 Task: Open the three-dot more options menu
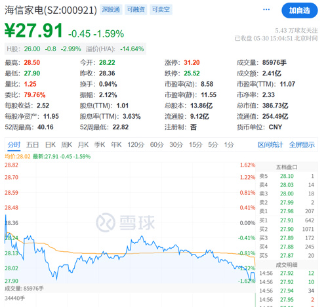point(266,10)
